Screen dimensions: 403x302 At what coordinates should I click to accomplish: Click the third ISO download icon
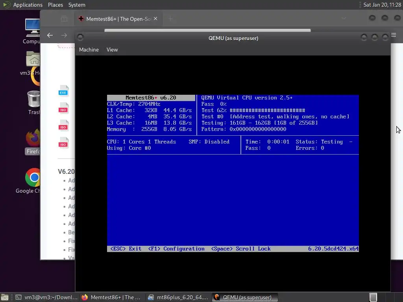pos(63,143)
